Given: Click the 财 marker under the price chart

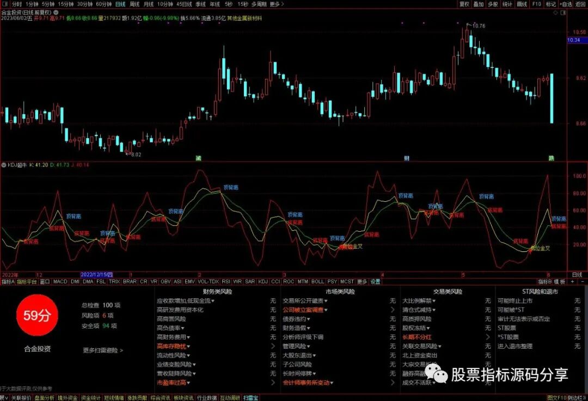Looking at the screenshot, I should (x=407, y=158).
